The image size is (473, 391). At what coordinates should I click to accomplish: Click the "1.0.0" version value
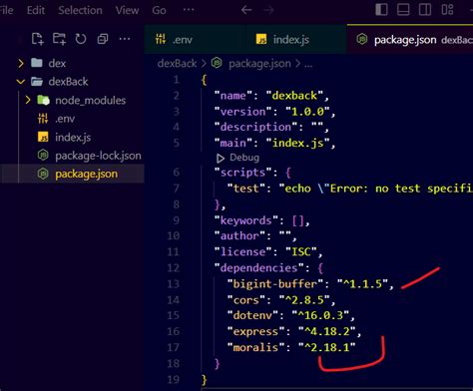tap(307, 112)
